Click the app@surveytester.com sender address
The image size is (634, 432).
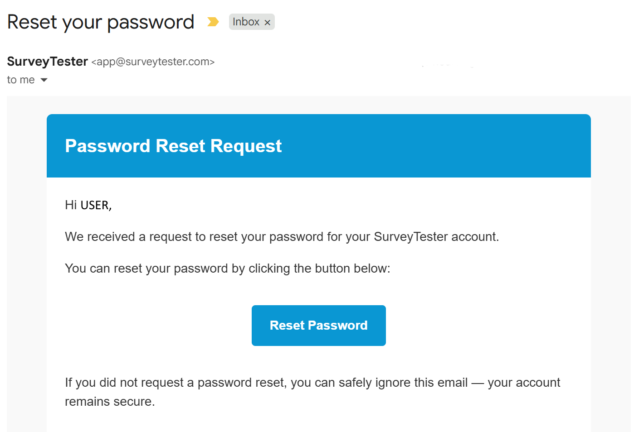tap(153, 62)
